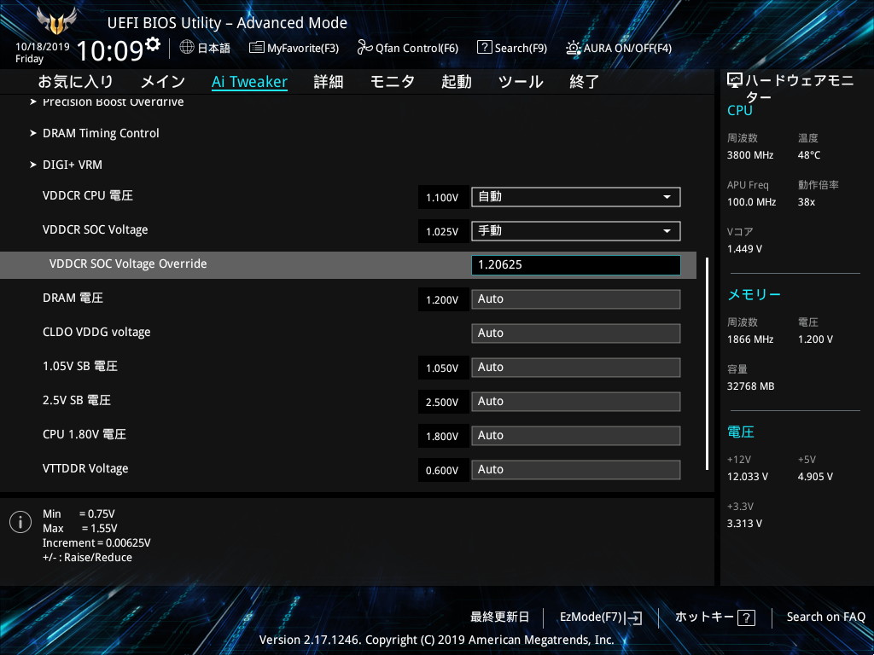Click the globe language icon

[187, 48]
